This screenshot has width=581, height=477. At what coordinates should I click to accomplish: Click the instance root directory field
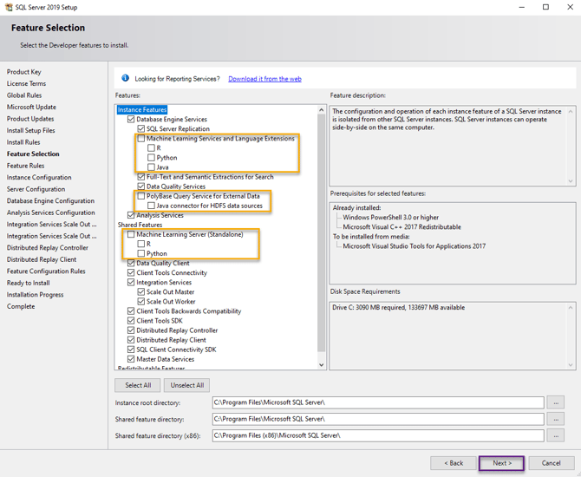point(377,403)
